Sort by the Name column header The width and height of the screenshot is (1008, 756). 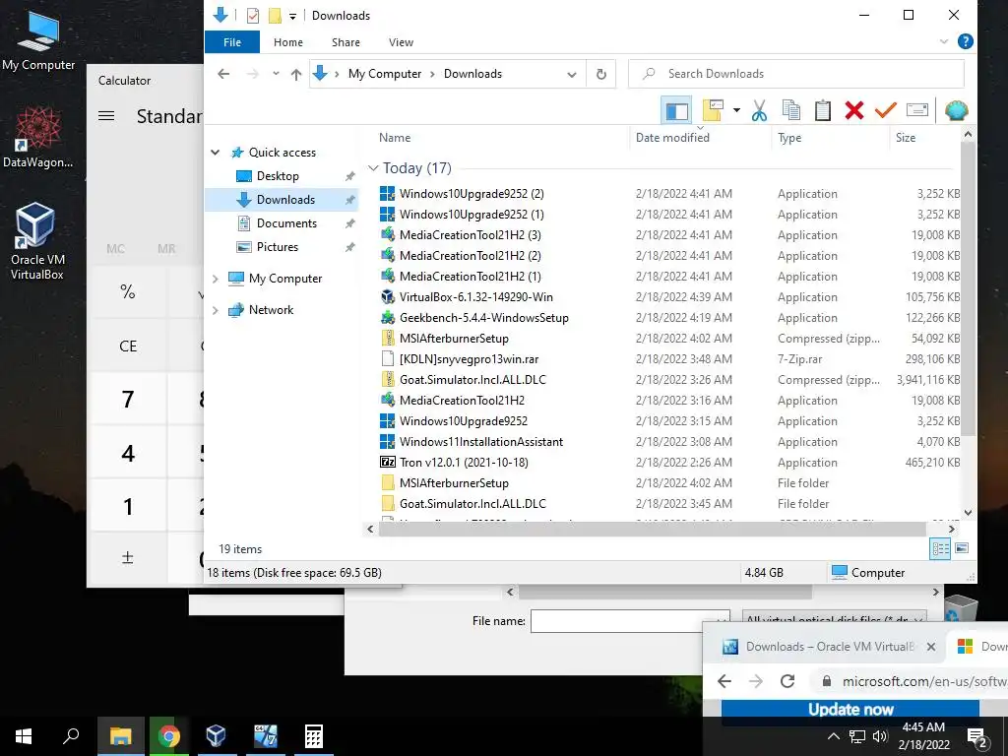click(x=395, y=138)
